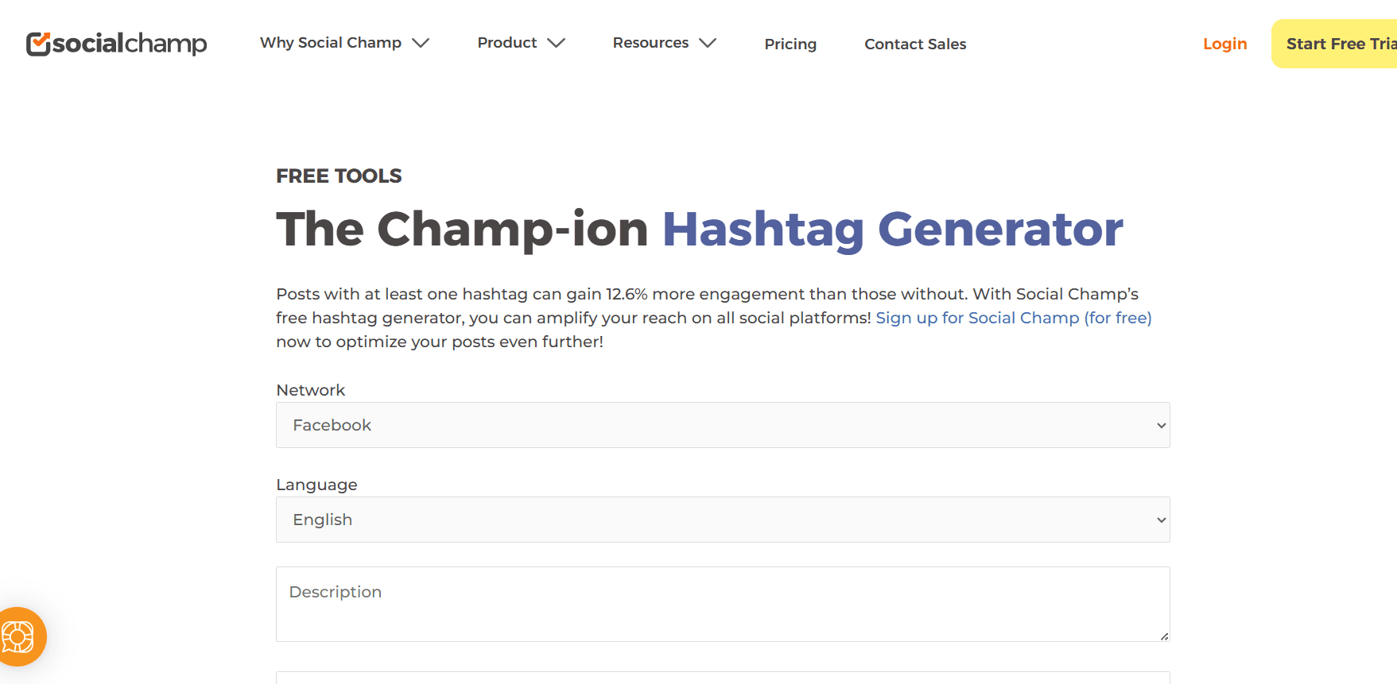The width and height of the screenshot is (1397, 684).
Task: Click the English language field
Action: coord(722,520)
